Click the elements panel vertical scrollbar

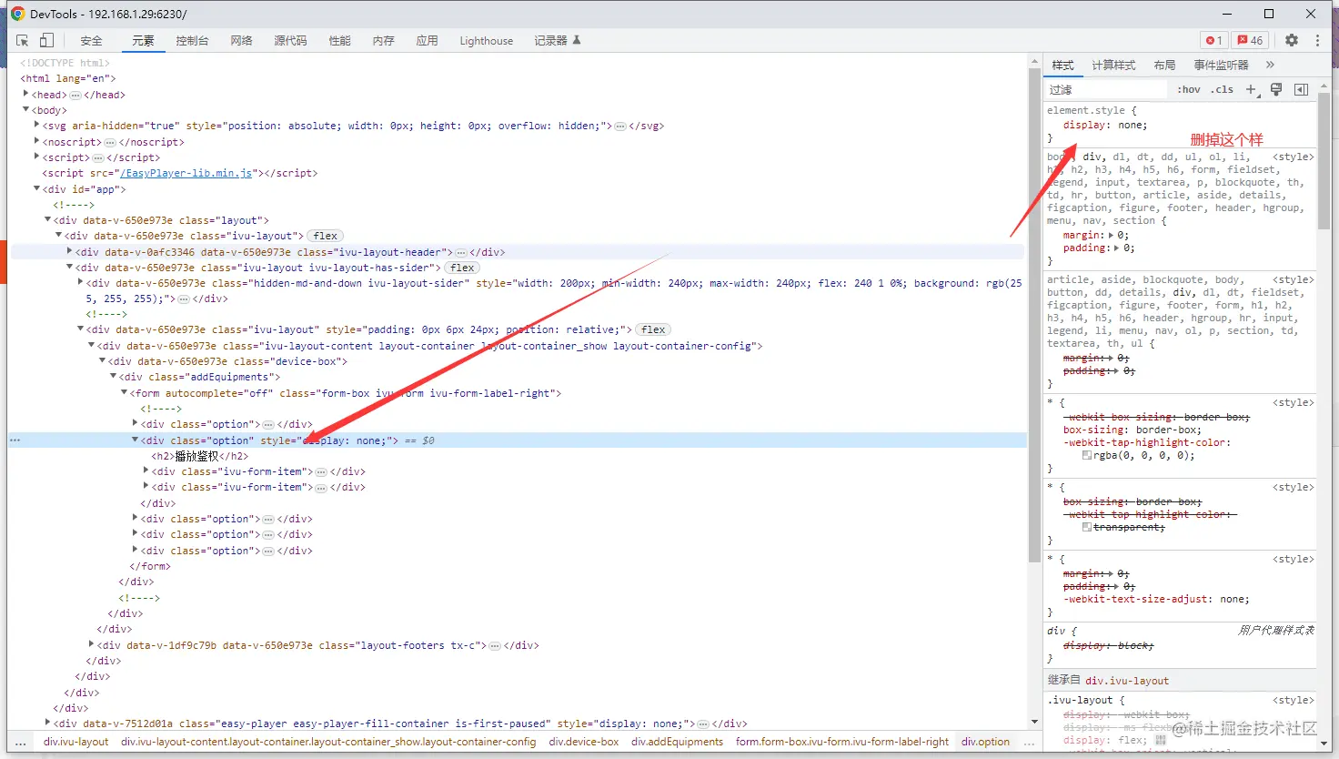(x=1034, y=314)
